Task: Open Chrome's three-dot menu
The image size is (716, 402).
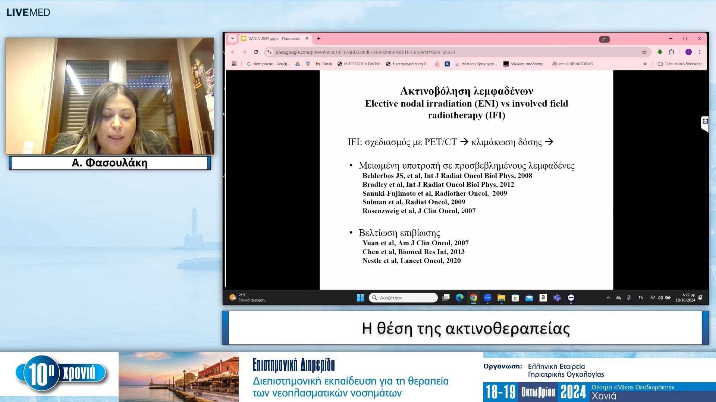Action: click(x=699, y=52)
